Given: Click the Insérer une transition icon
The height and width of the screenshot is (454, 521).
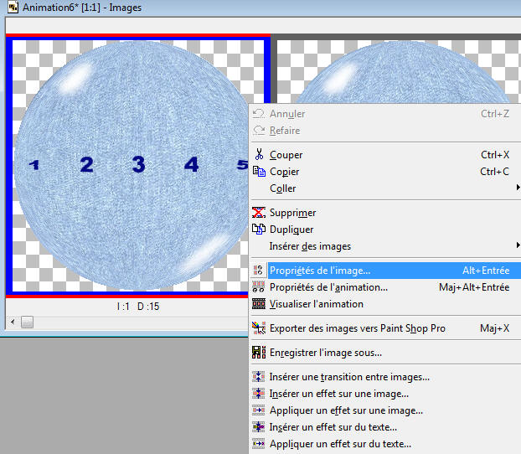Looking at the screenshot, I should click(259, 377).
